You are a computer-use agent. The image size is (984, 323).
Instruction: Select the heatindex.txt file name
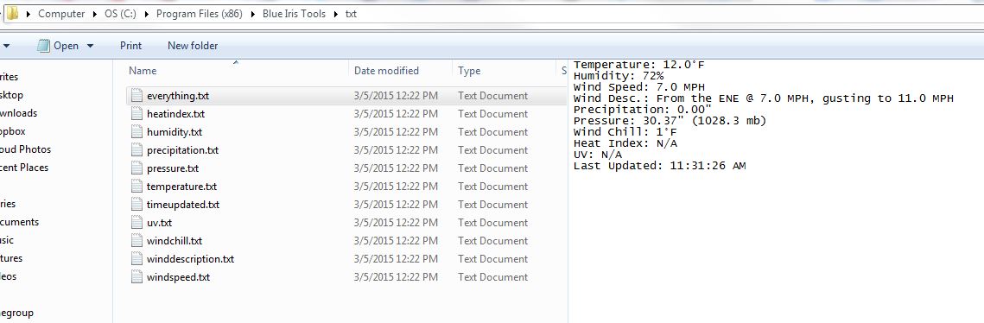tap(175, 114)
